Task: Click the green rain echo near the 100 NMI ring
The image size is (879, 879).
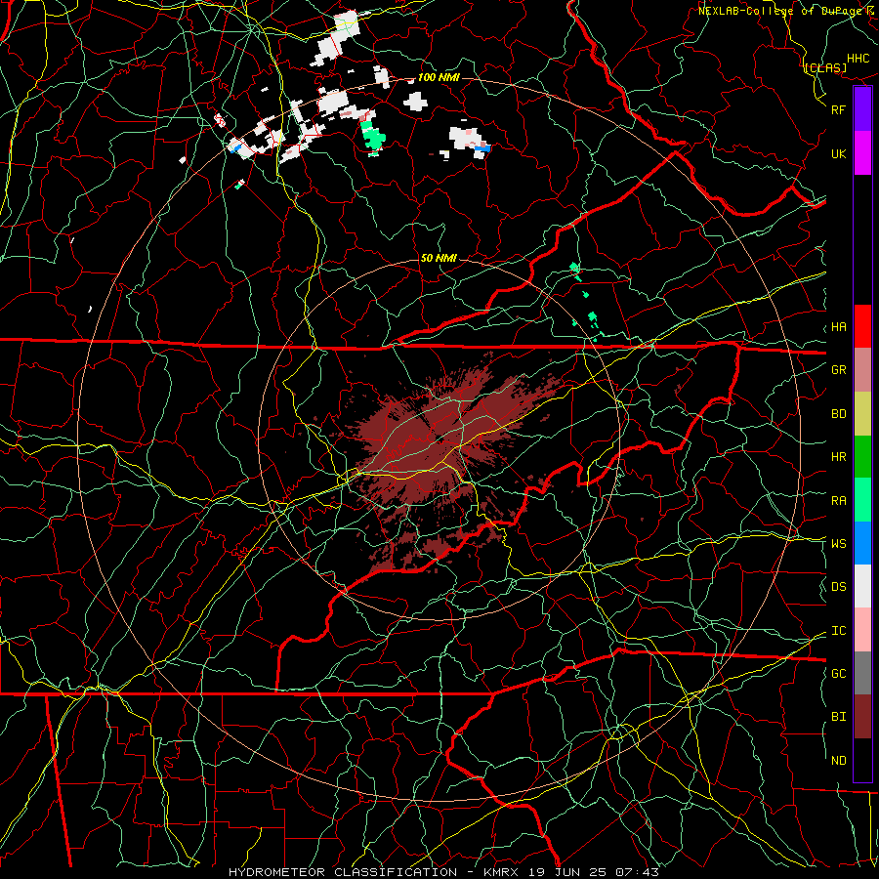Action: point(373,137)
